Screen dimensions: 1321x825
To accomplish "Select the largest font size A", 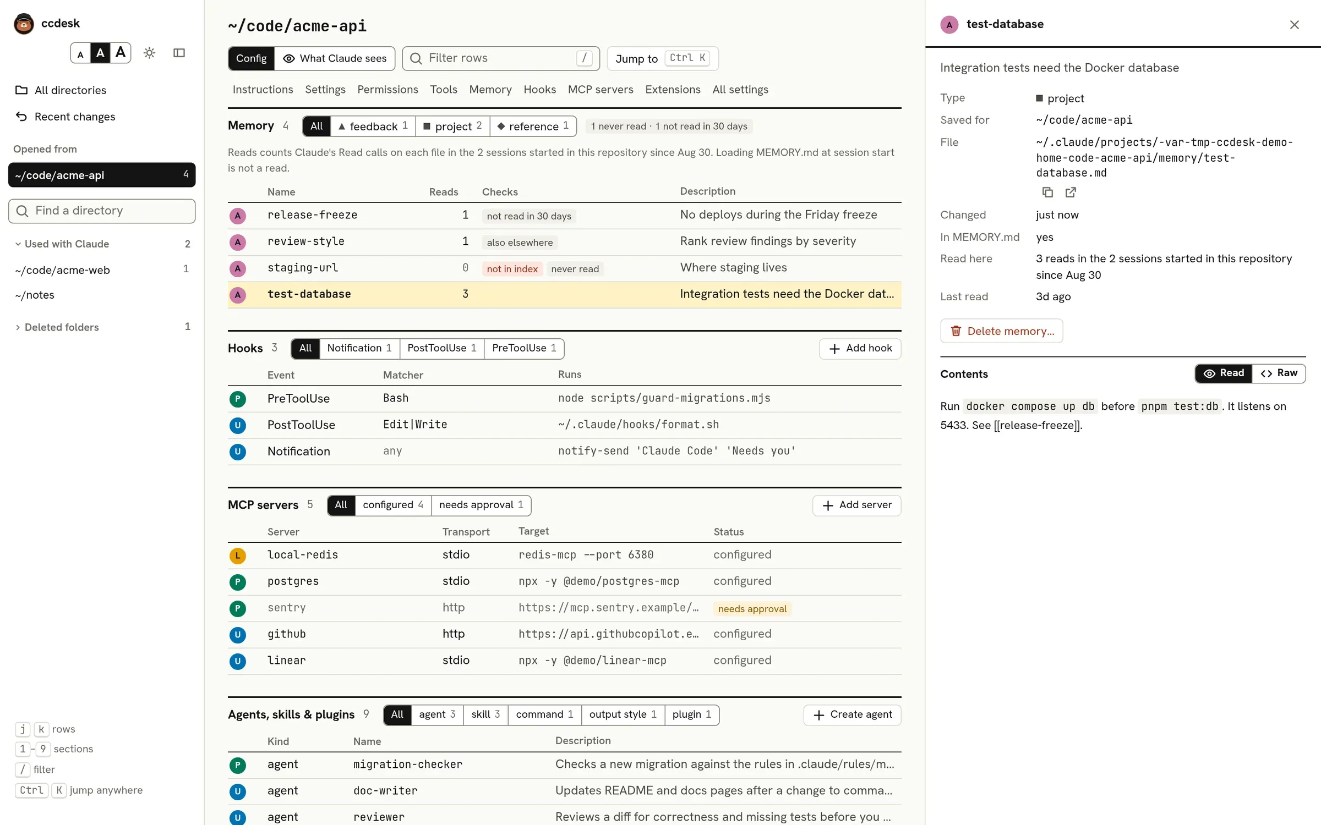I will 121,53.
